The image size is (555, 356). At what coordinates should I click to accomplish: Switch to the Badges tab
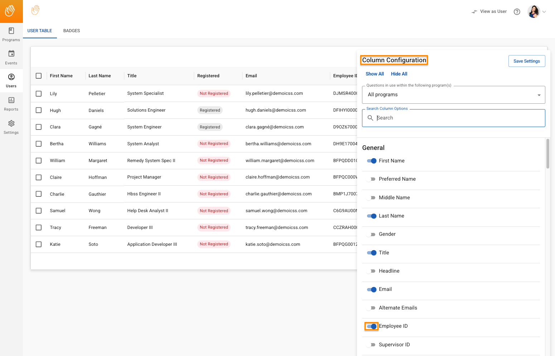pyautogui.click(x=72, y=31)
